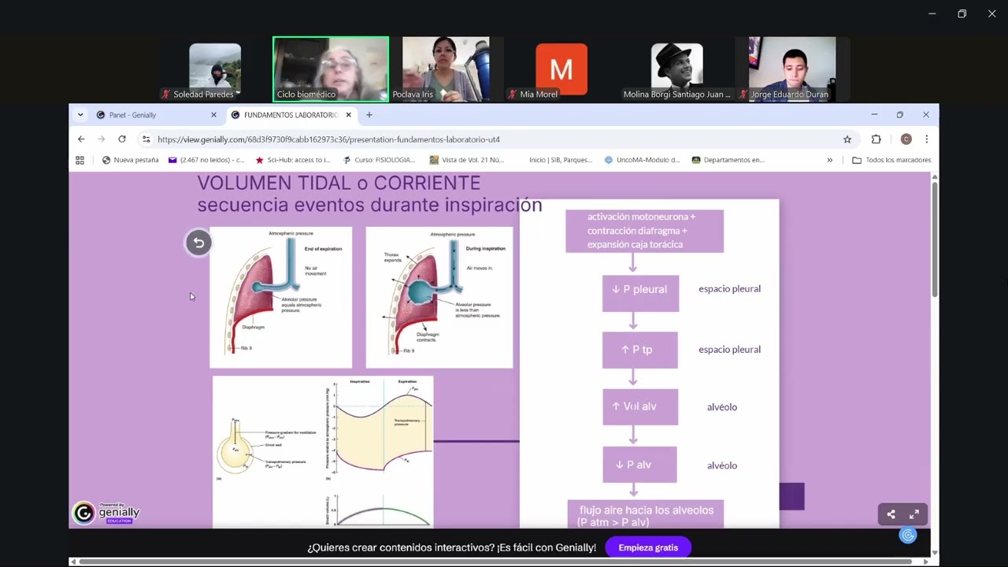Open the Sci-Hub bookmark
The width and height of the screenshot is (1008, 567).
pos(293,160)
